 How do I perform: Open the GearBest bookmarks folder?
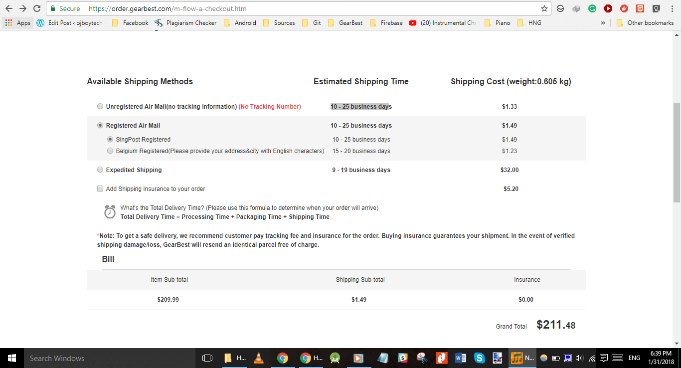(x=345, y=23)
